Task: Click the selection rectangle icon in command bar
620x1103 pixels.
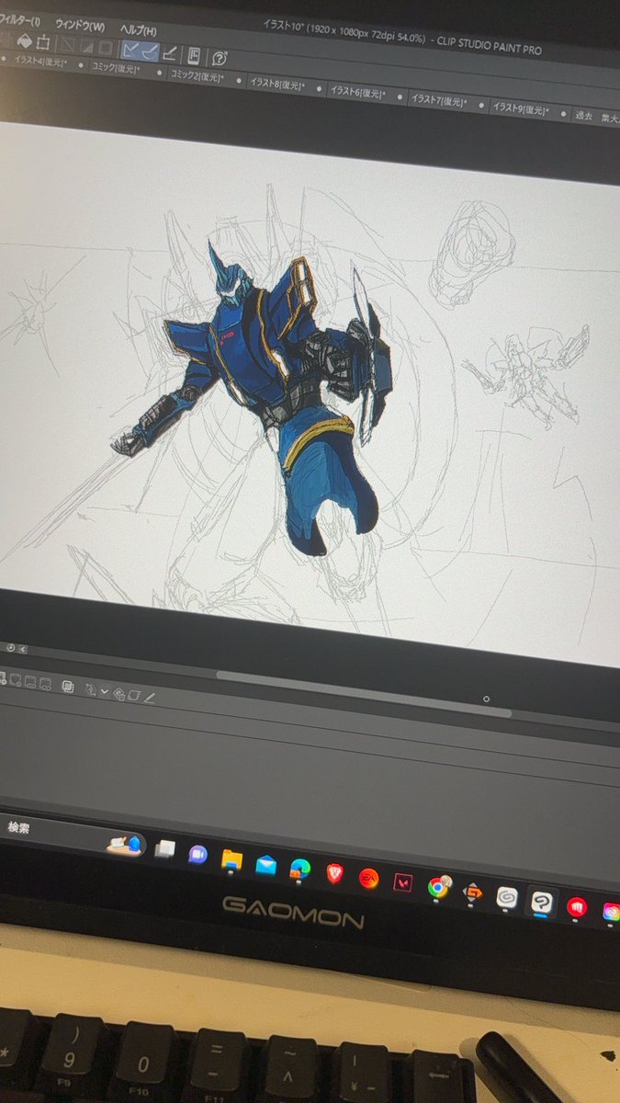Action: coord(43,43)
